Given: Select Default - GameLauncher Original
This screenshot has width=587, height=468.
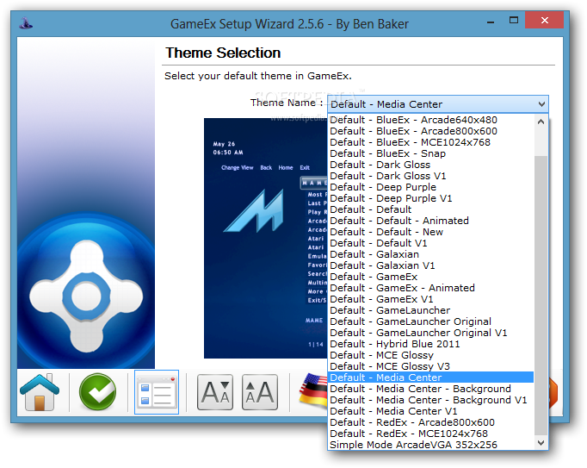Looking at the screenshot, I should coord(430,321).
